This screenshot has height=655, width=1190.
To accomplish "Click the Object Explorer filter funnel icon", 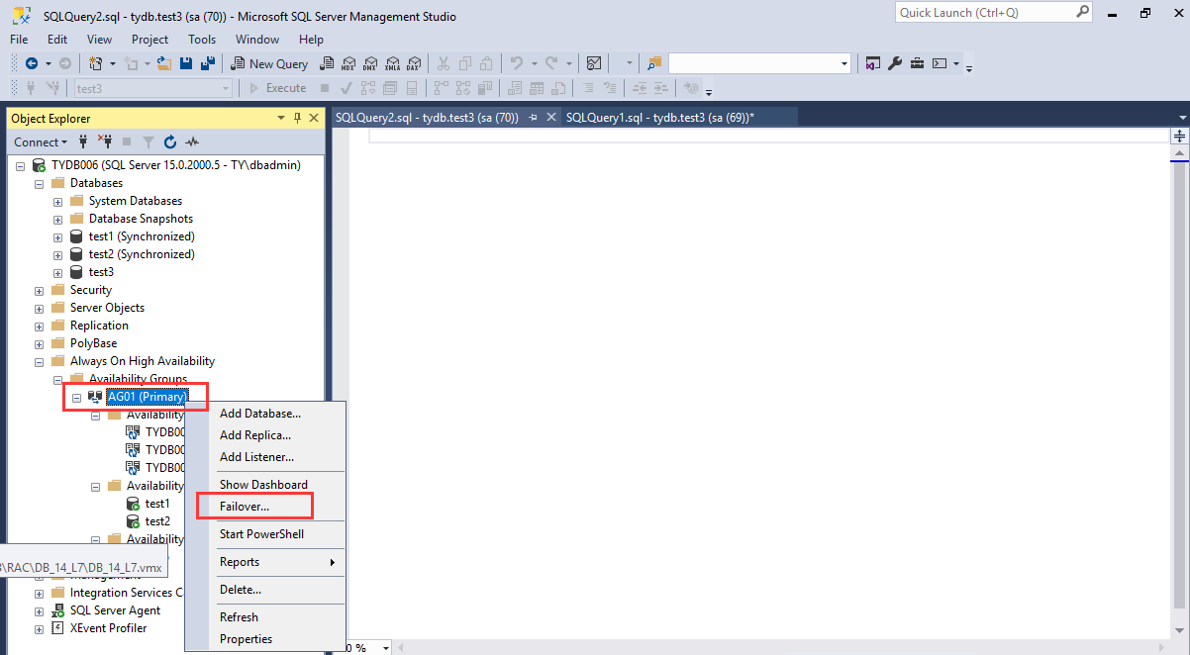I will point(149,141).
